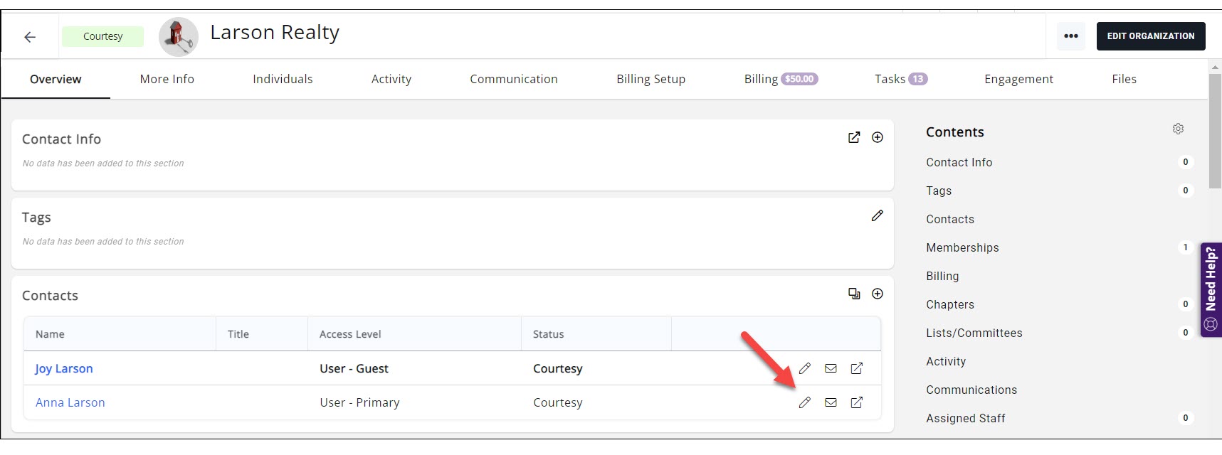Switch to the Billing Setup tab
The image size is (1222, 455).
click(x=650, y=79)
